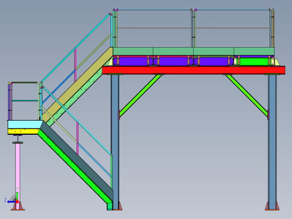The height and width of the screenshot is (219, 292).
Task: Pick the right blue platform column
Action: (x=272, y=142)
